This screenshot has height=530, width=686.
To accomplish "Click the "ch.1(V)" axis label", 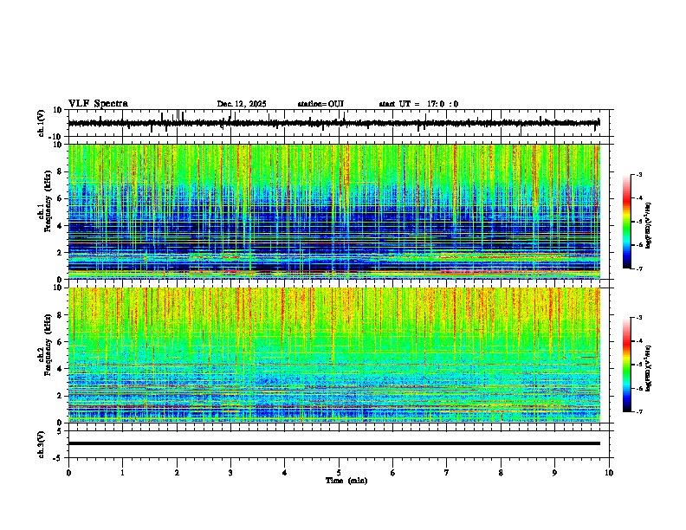I will pos(42,123).
